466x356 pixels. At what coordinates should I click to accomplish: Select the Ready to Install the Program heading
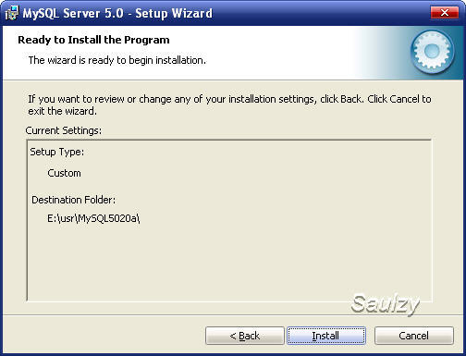[x=93, y=40]
